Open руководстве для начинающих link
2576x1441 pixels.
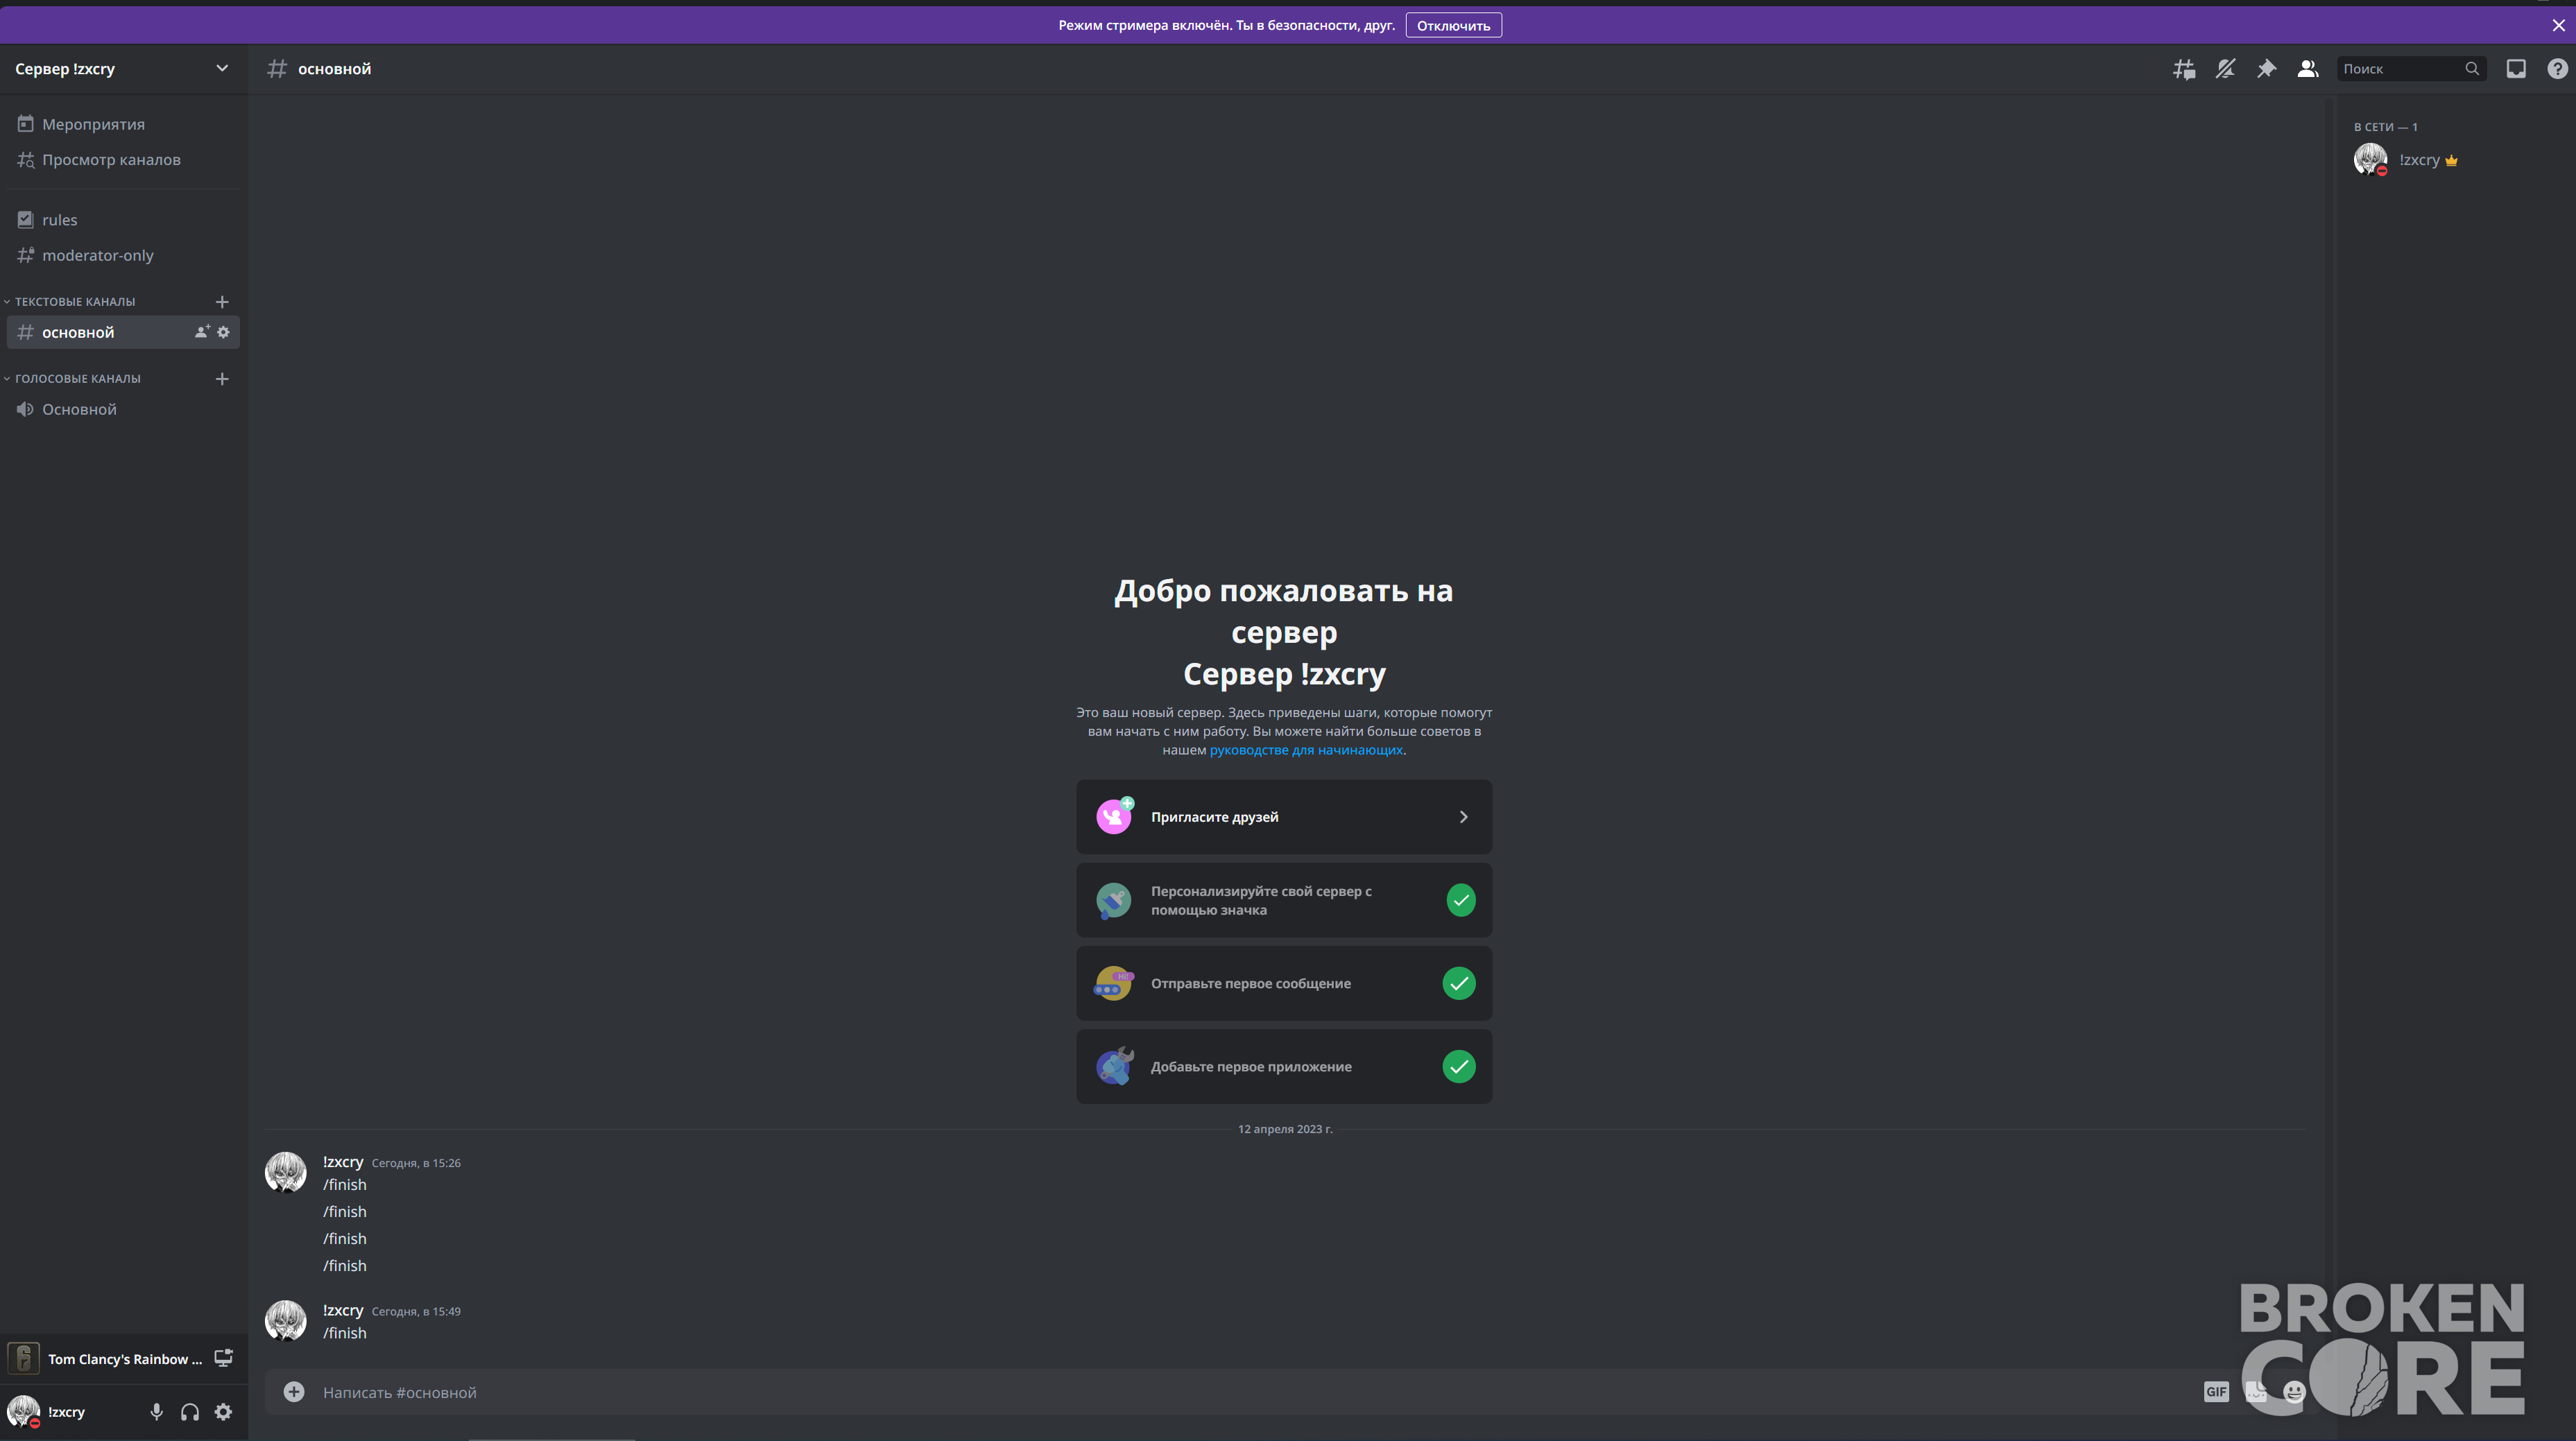(1306, 750)
